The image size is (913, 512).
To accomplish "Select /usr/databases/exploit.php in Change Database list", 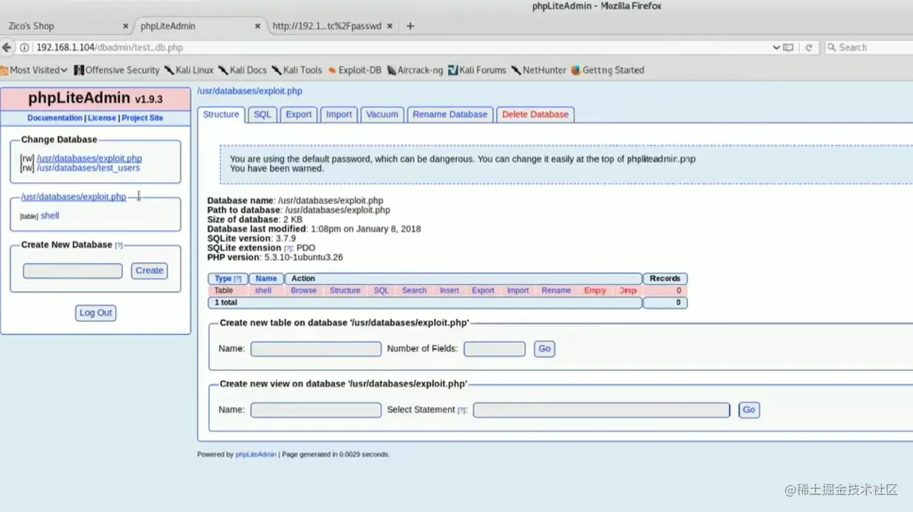I will pyautogui.click(x=89, y=159).
